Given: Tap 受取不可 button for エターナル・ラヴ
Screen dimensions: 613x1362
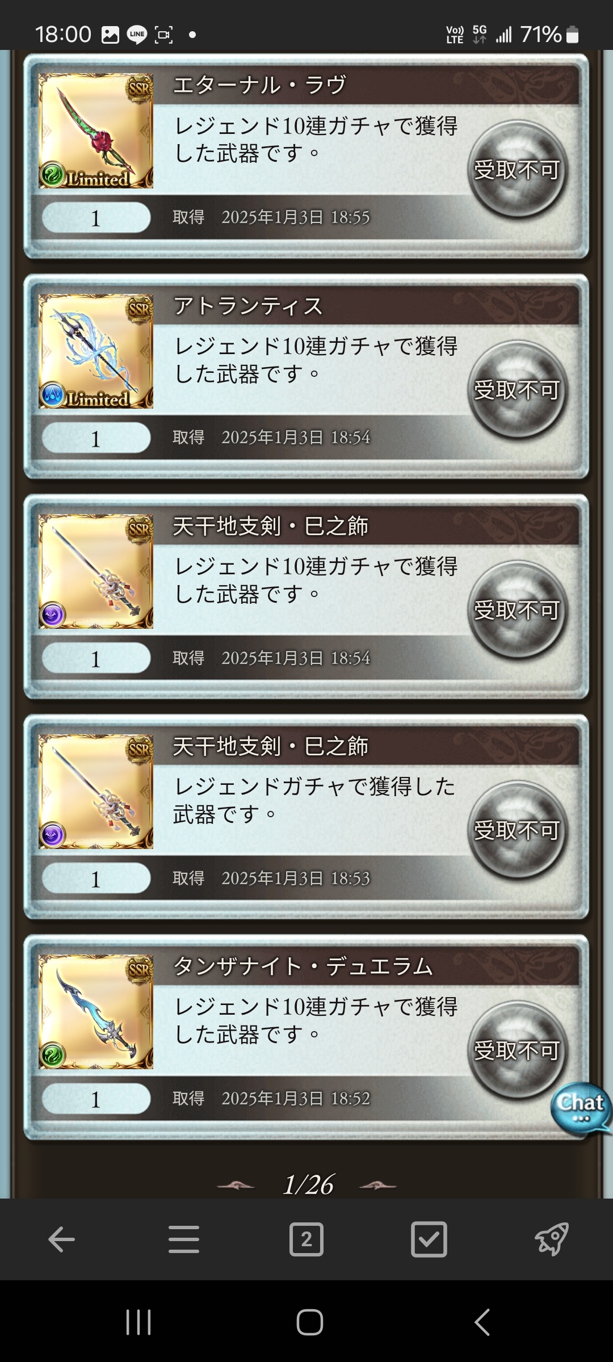Looking at the screenshot, I should (x=518, y=169).
